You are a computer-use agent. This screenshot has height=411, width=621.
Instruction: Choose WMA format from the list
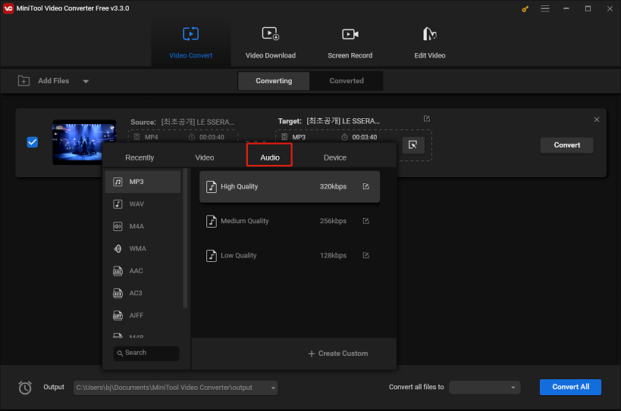tap(143, 248)
